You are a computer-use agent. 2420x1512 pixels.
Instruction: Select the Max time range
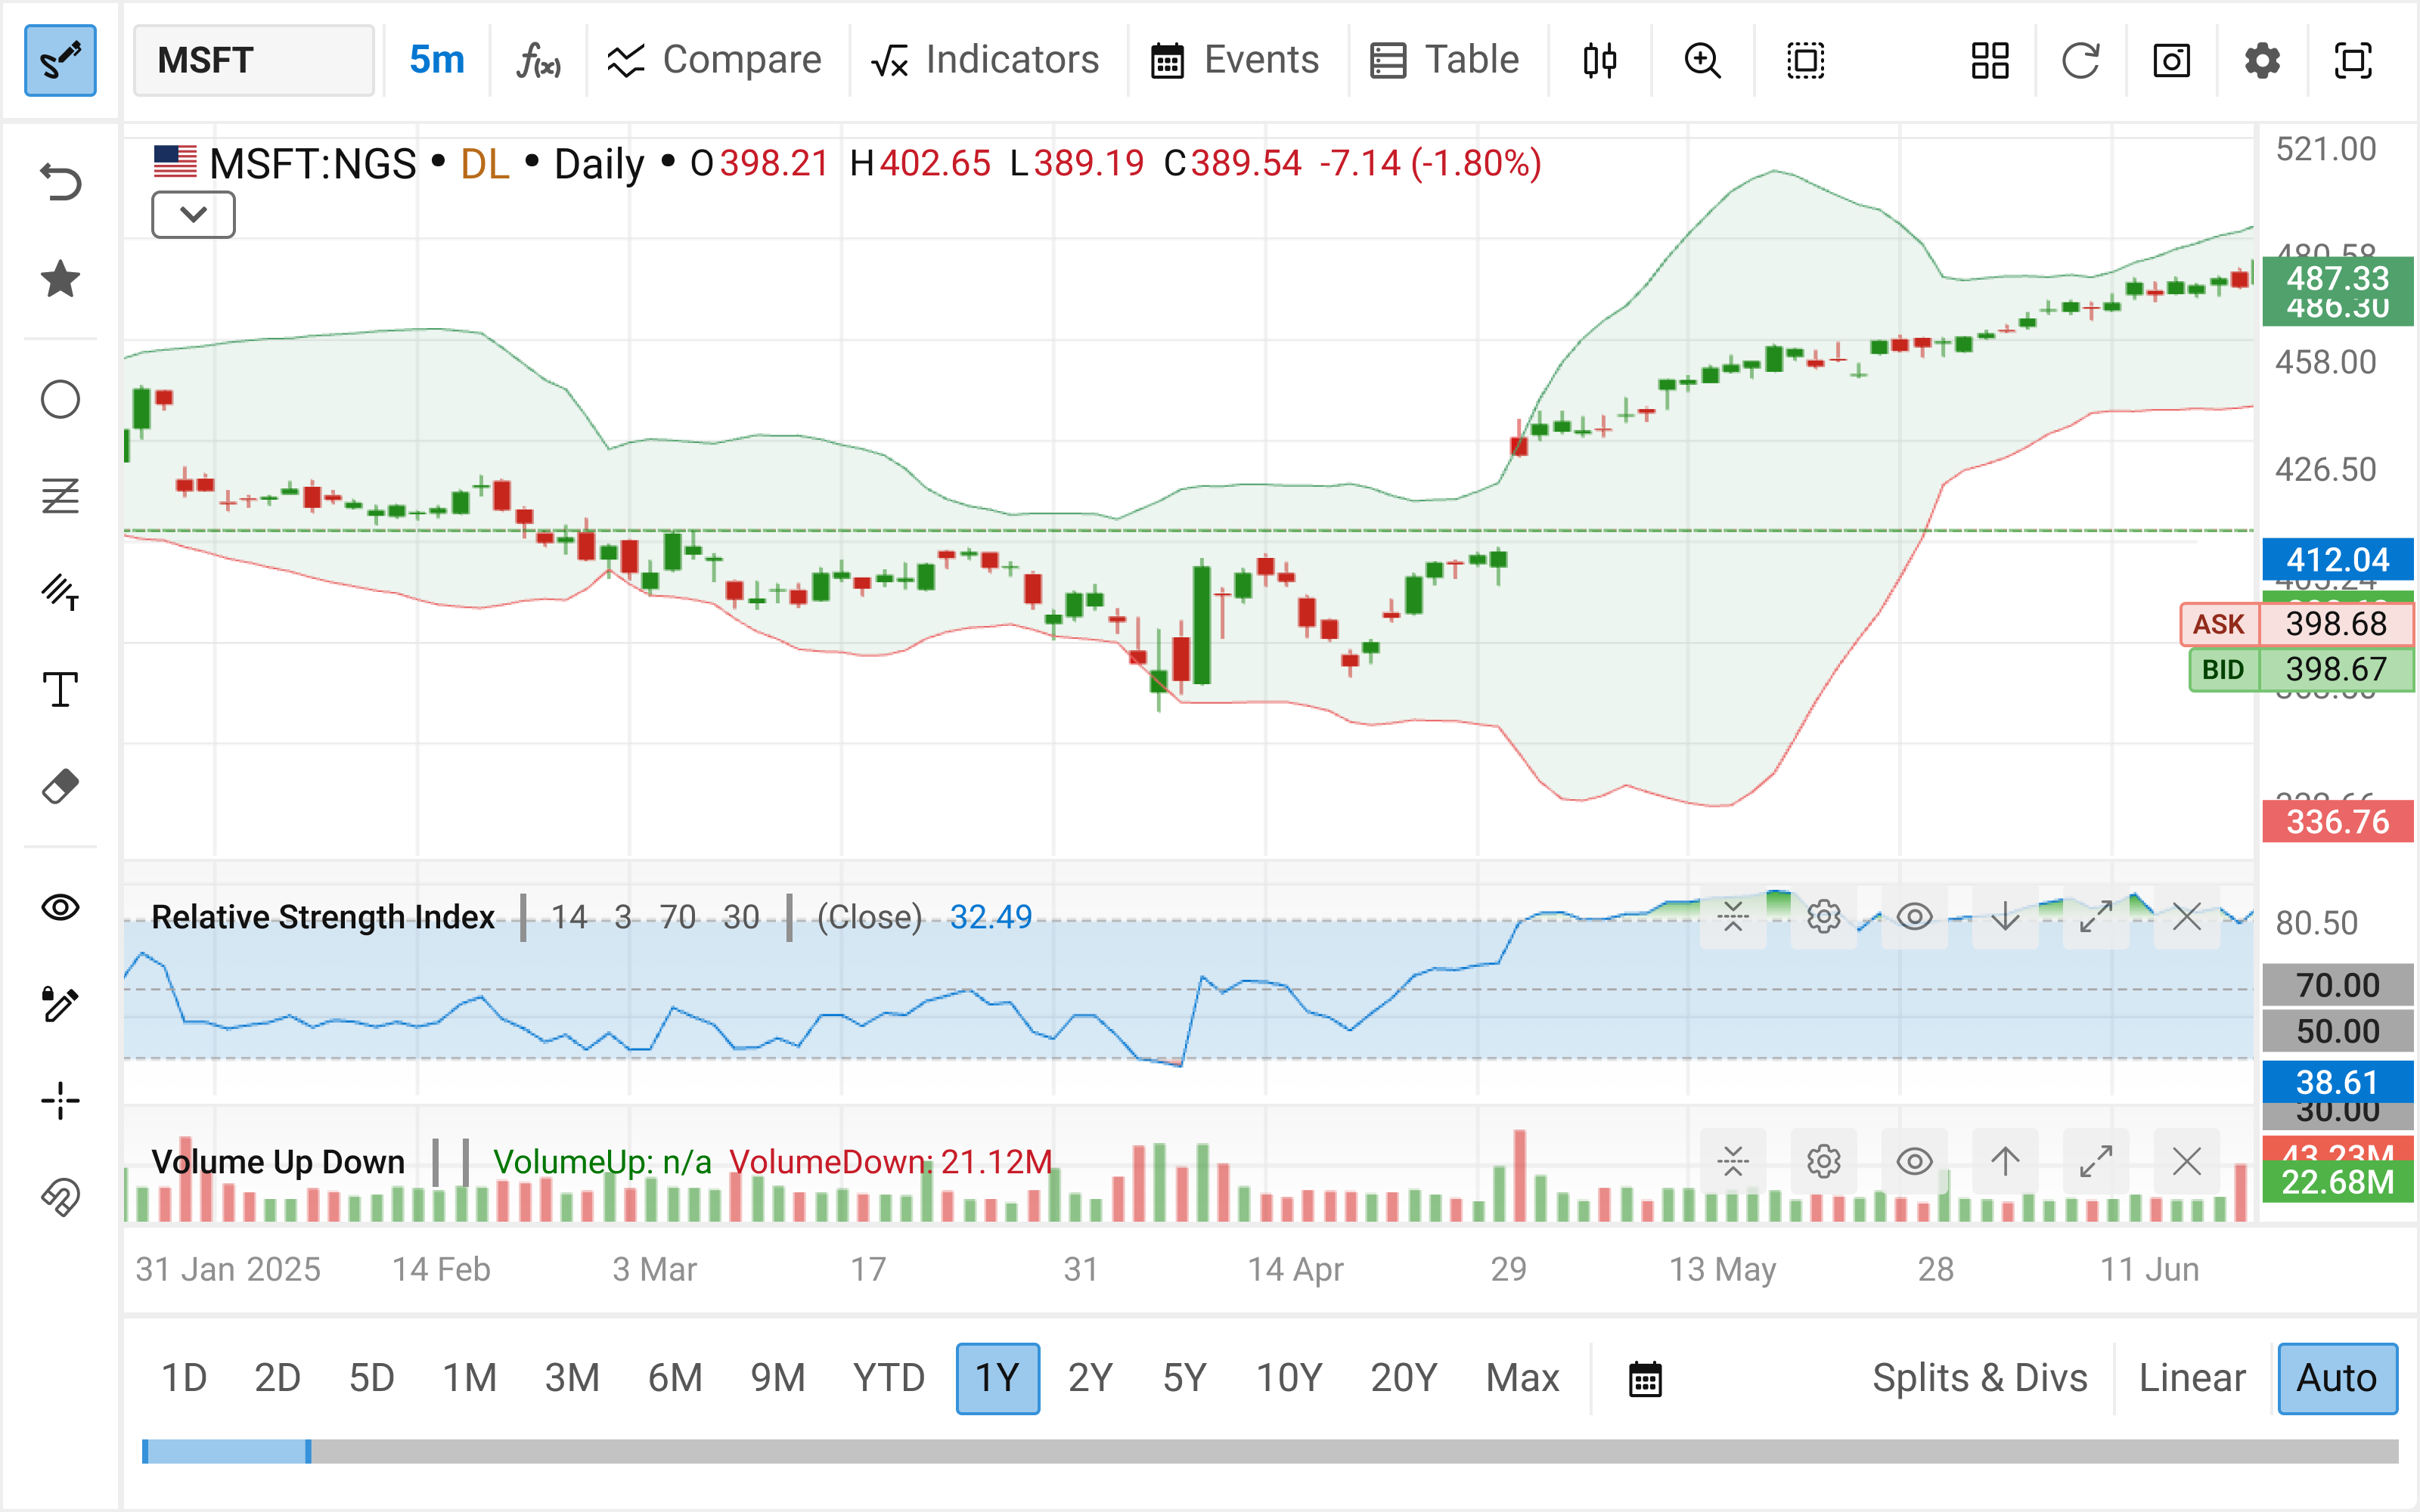pyautogui.click(x=1522, y=1378)
